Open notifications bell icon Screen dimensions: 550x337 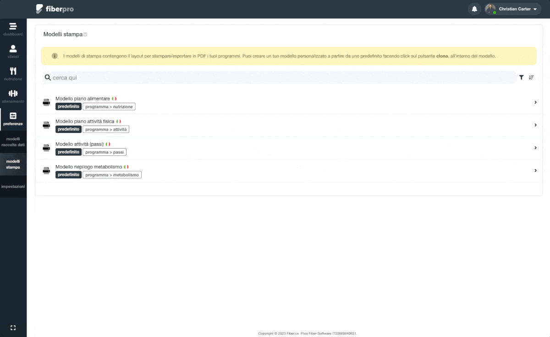[474, 9]
